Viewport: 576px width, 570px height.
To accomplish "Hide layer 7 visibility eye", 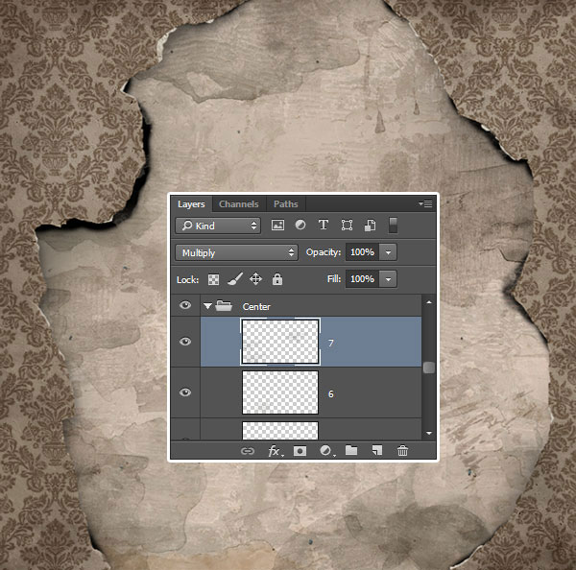I will (185, 342).
